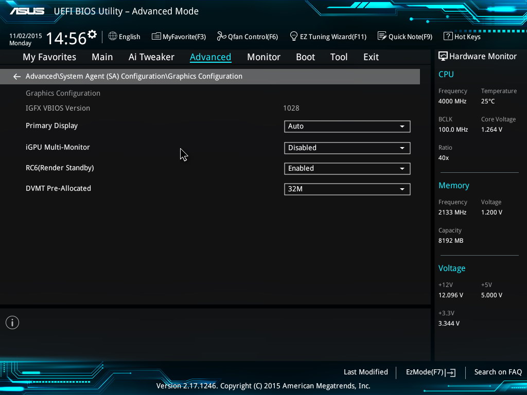Click the Memory voltage value 1.200 V

coord(491,212)
